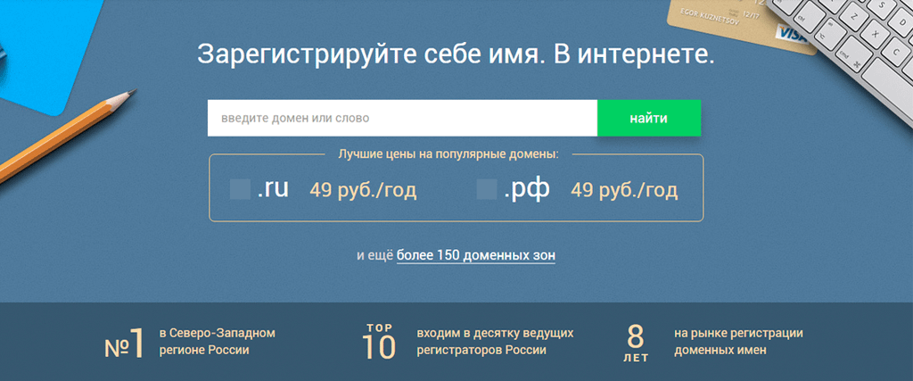The height and width of the screenshot is (381, 913).
Task: Click the TOP 10 badge
Action: pyautogui.click(x=379, y=342)
